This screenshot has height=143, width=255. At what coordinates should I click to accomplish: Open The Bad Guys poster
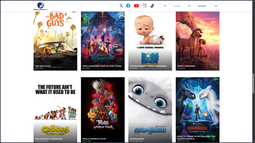tap(55, 41)
